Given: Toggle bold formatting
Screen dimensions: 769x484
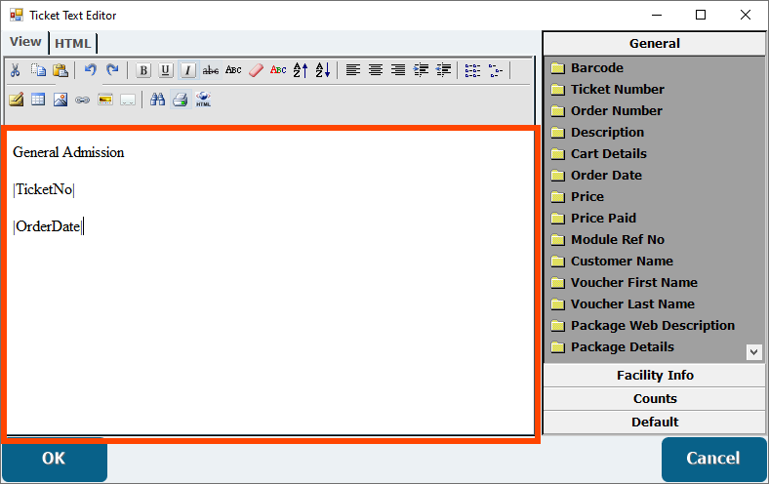Looking at the screenshot, I should click(x=143, y=70).
